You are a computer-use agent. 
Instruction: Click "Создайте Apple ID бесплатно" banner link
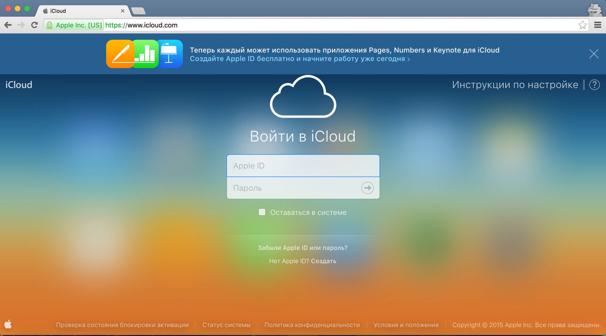pyautogui.click(x=300, y=59)
